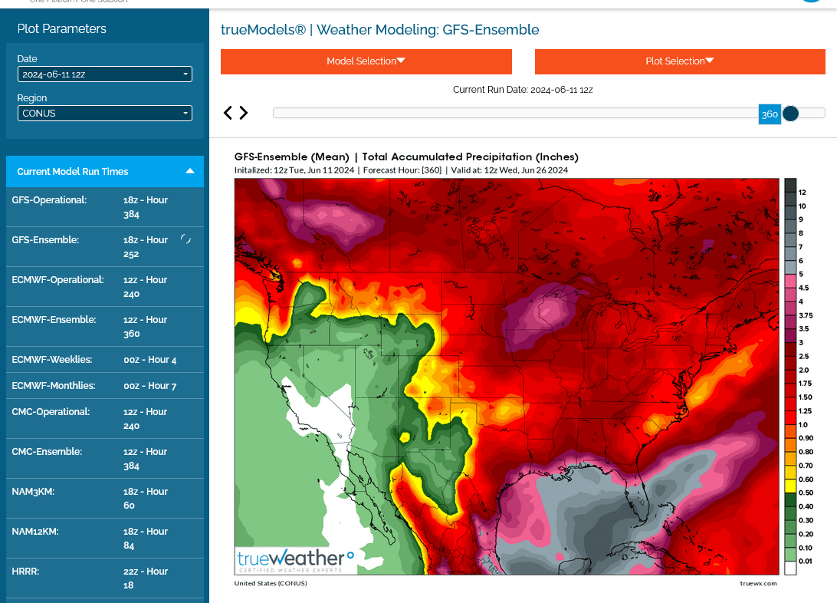Select the ECMWF-Operational model run row

104,287
